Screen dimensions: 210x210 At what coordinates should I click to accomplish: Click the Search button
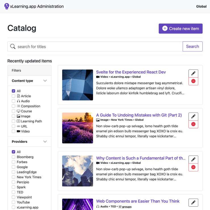pos(192,47)
